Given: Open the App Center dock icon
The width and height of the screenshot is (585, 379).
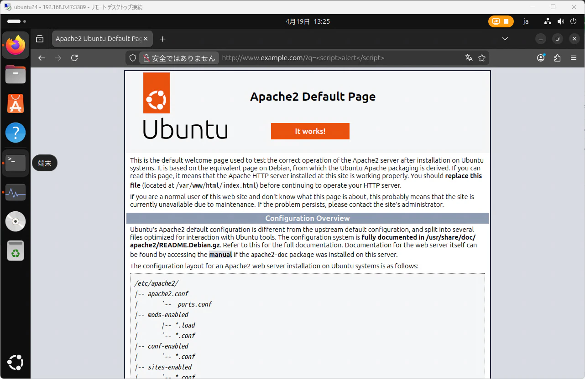Looking at the screenshot, I should (16, 103).
